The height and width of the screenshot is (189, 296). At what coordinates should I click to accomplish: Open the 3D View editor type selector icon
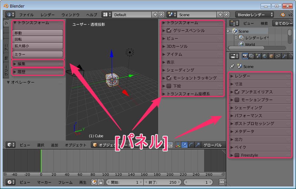(x=11, y=145)
